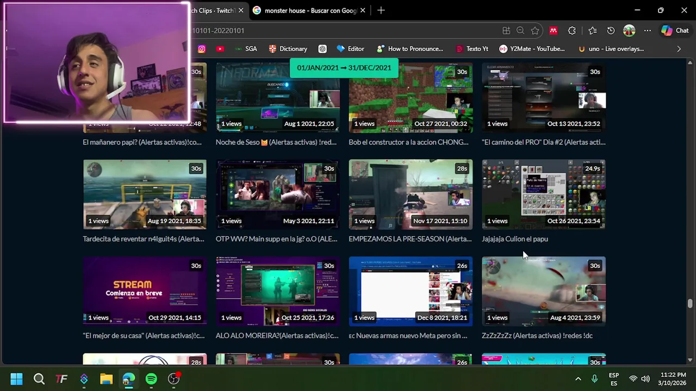
Task: Switch the ESP ES input language
Action: [614, 379]
